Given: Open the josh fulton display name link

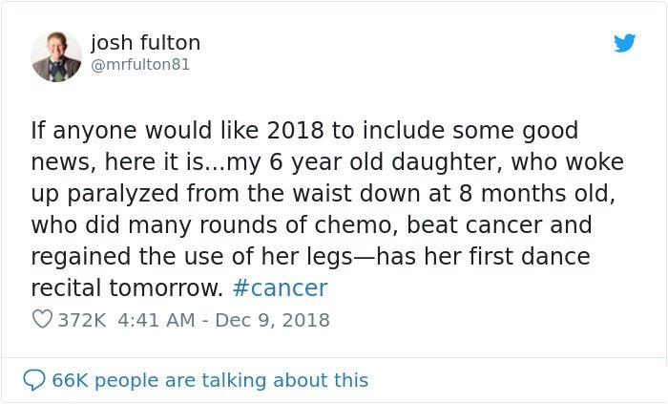Looking at the screenshot, I should 145,43.
